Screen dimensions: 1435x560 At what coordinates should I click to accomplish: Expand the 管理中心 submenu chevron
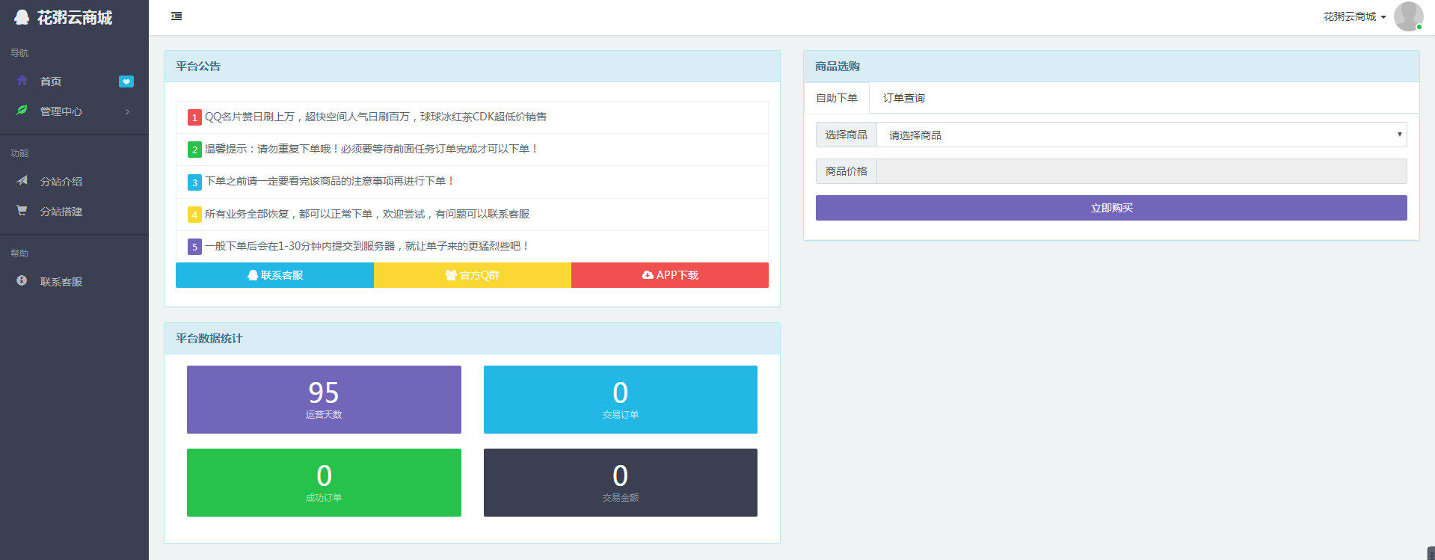127,111
